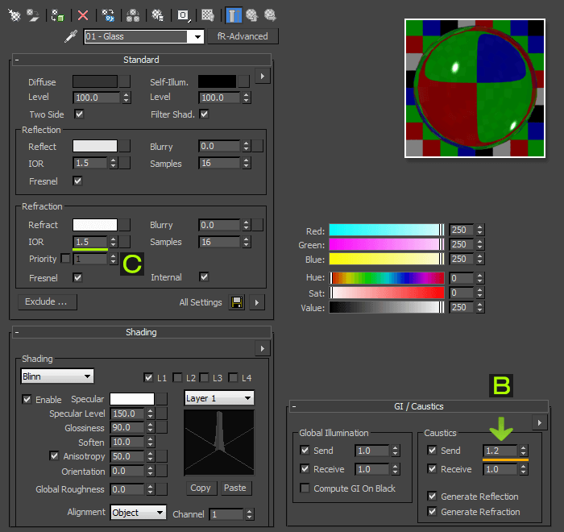Click Put Material to Scene icon

[x=34, y=15]
